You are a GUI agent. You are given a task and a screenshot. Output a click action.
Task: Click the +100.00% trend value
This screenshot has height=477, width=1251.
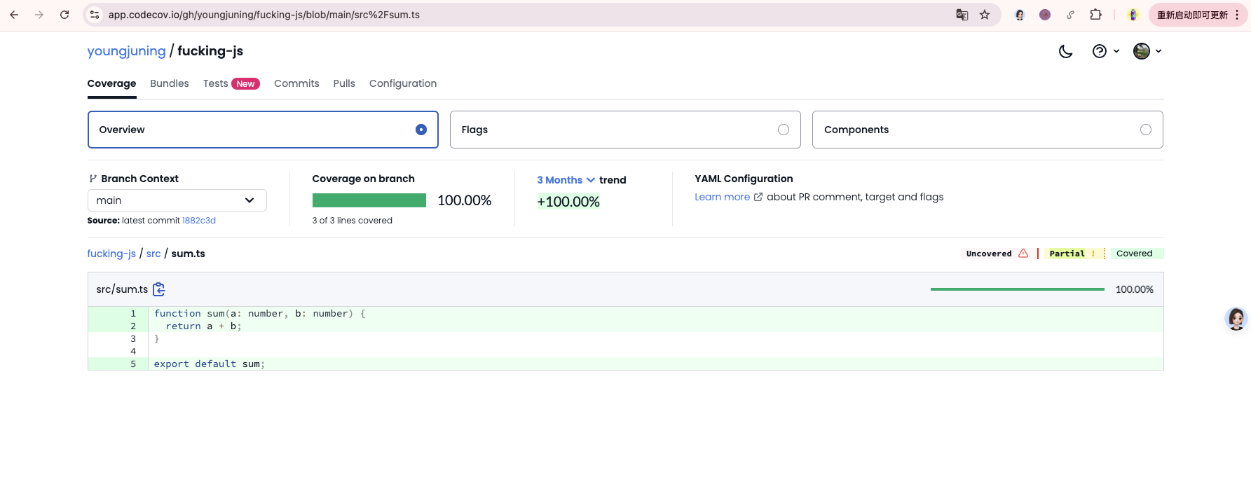pyautogui.click(x=568, y=202)
